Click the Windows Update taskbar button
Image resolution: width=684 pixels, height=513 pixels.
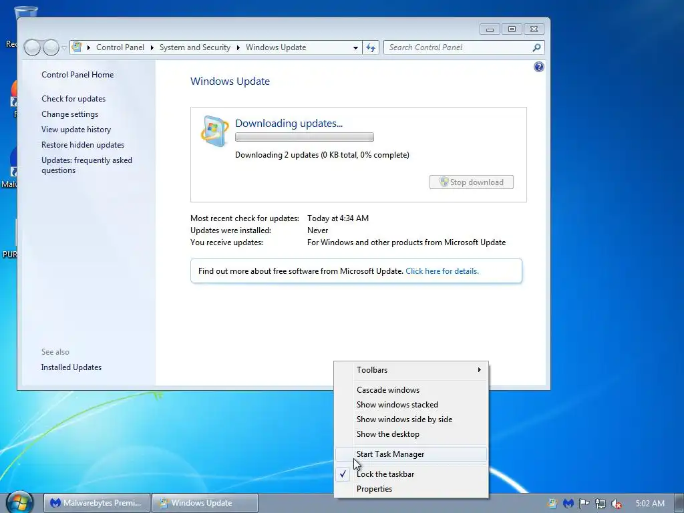[x=205, y=503]
